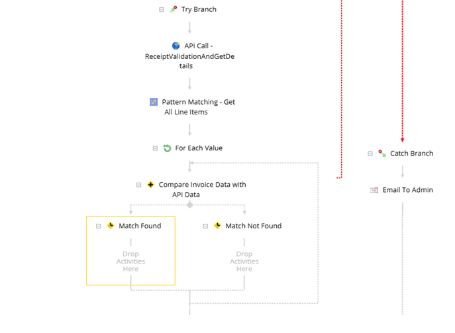Select the Email To Admin activity label
Image resolution: width=455 pixels, height=333 pixels.
(x=407, y=190)
